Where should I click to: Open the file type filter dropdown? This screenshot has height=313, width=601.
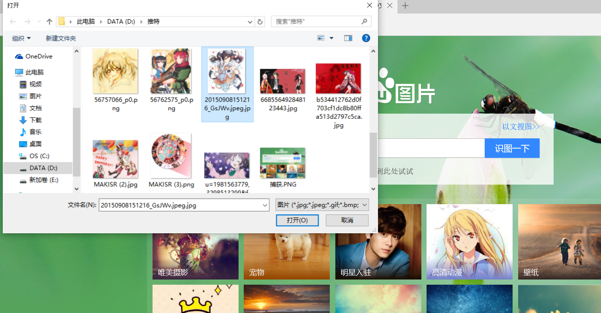click(x=322, y=205)
